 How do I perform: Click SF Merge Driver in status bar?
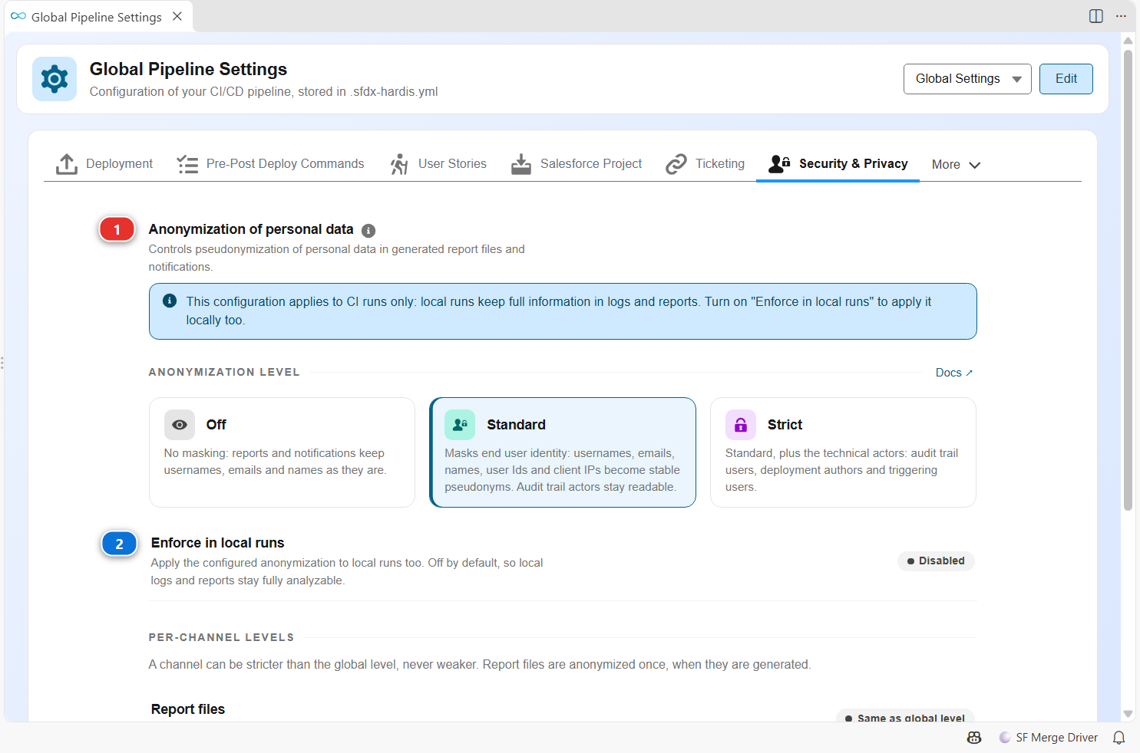[x=1049, y=738]
